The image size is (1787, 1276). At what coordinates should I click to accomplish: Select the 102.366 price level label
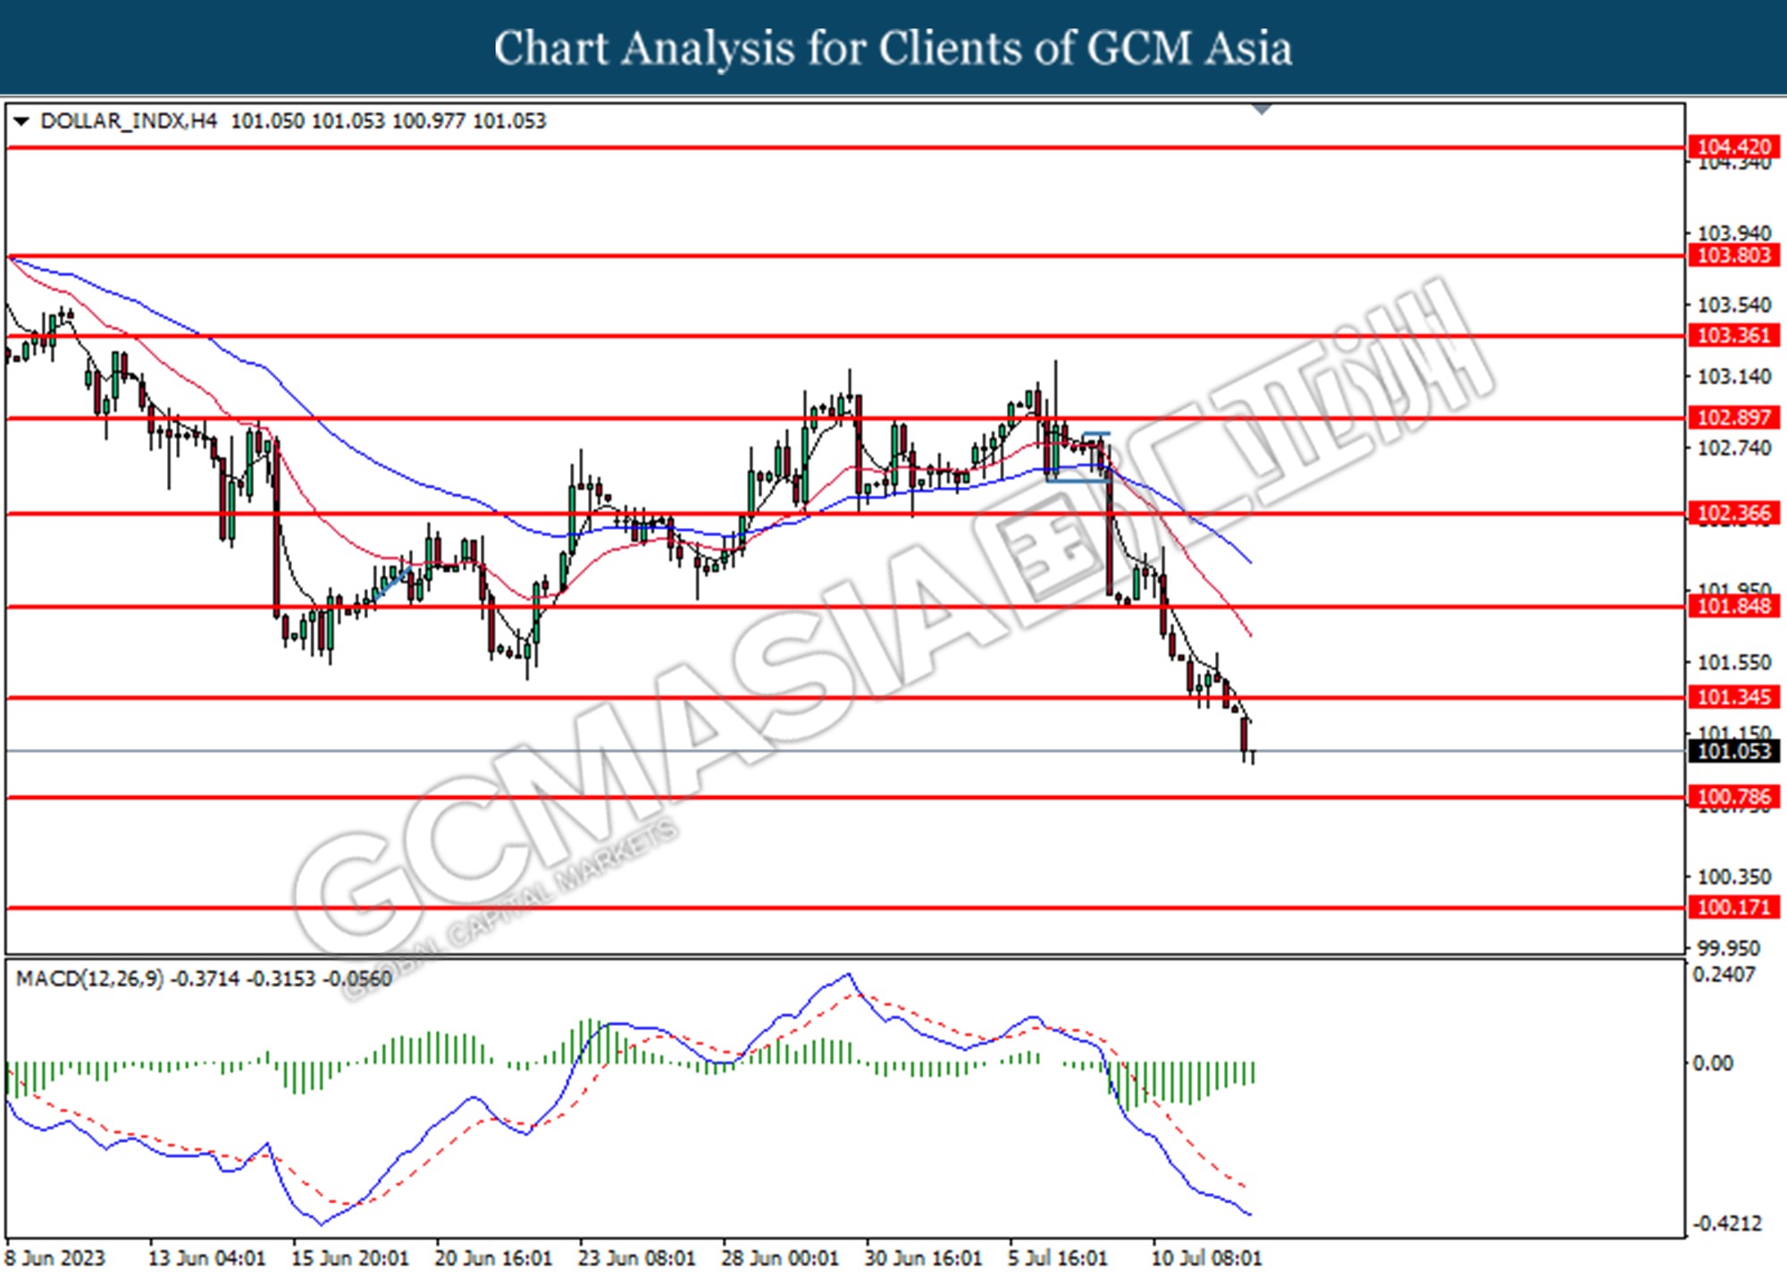[1733, 513]
